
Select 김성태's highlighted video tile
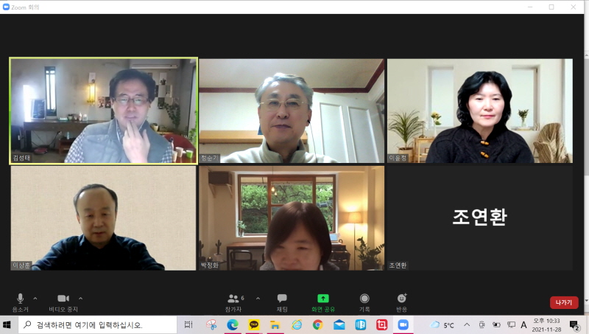(104, 111)
